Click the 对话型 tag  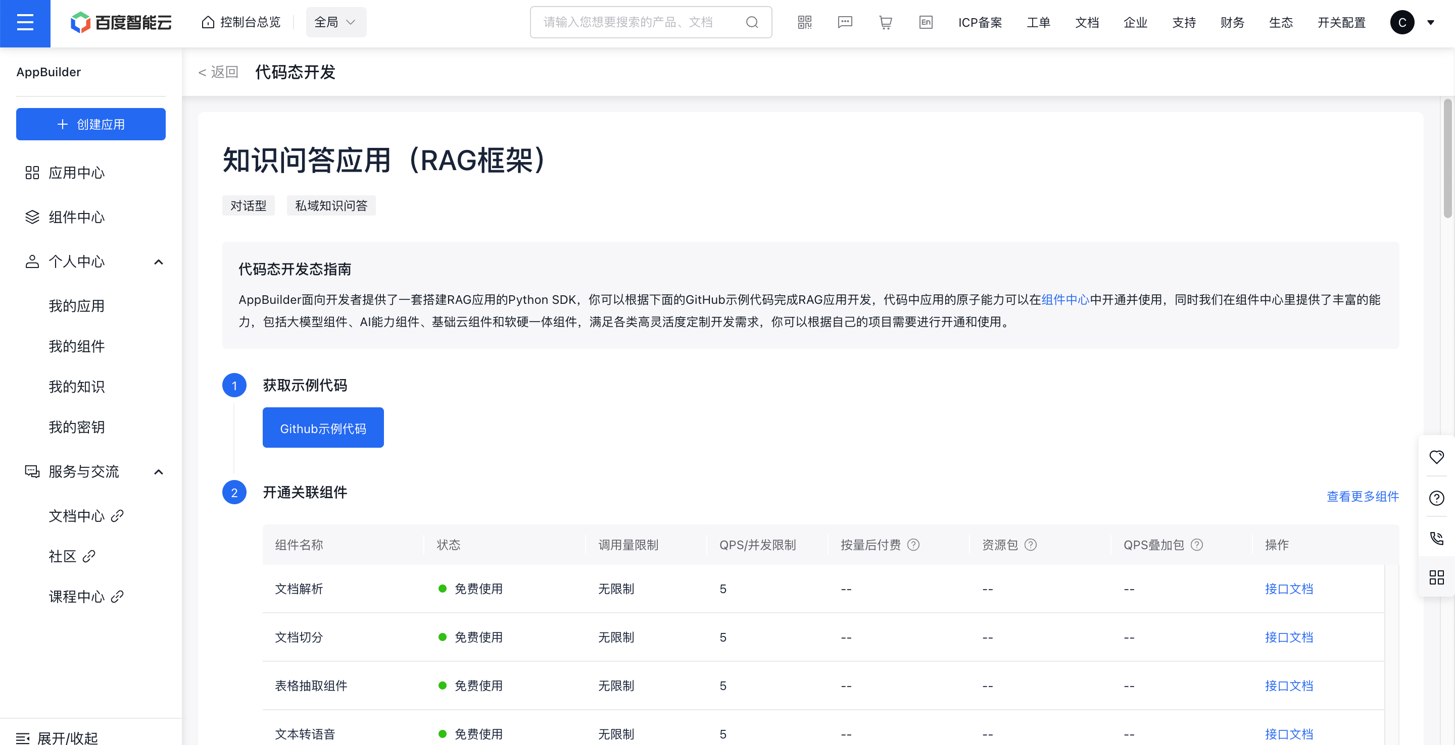pyautogui.click(x=249, y=205)
